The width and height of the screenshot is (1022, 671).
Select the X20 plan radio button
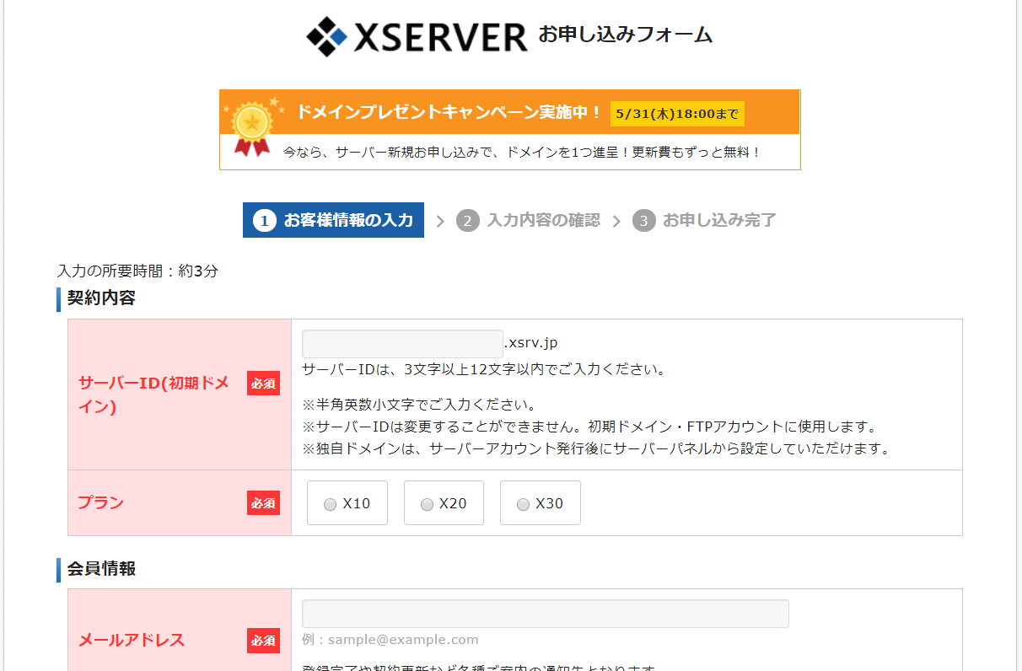[x=427, y=504]
